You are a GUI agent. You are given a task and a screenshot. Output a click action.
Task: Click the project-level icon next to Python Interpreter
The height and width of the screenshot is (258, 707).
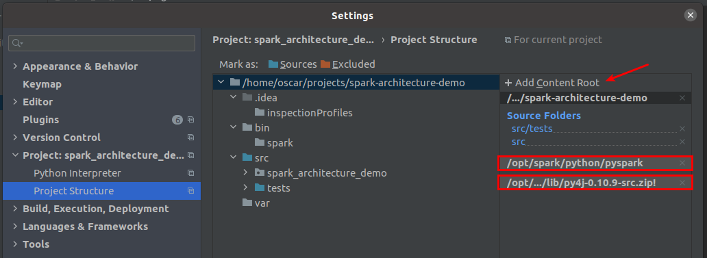[x=190, y=173]
